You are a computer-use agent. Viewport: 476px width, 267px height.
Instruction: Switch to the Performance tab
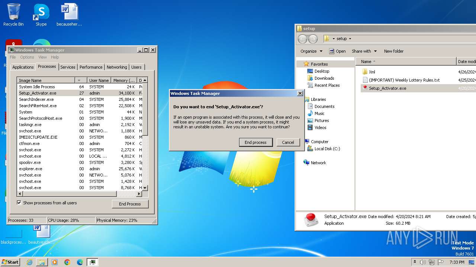point(91,67)
